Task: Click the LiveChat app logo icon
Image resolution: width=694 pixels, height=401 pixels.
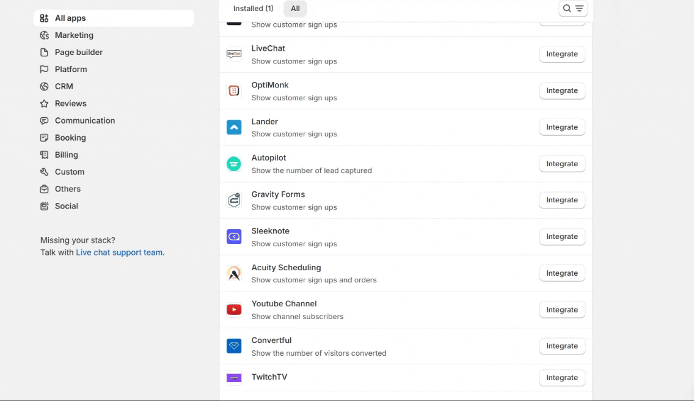Action: [234, 54]
